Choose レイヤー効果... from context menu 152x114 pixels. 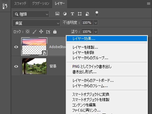point(107,39)
